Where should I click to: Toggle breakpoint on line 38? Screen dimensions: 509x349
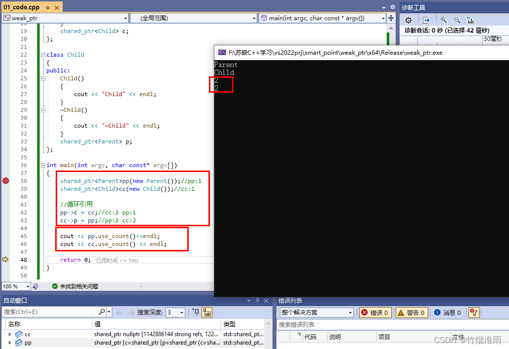point(5,181)
